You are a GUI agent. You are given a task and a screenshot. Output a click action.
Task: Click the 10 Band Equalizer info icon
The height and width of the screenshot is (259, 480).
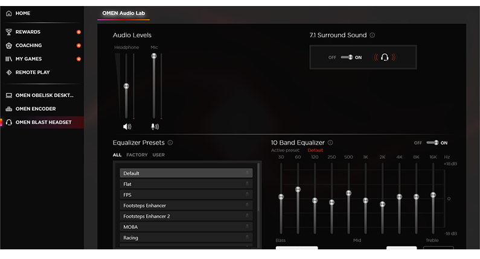coord(330,143)
